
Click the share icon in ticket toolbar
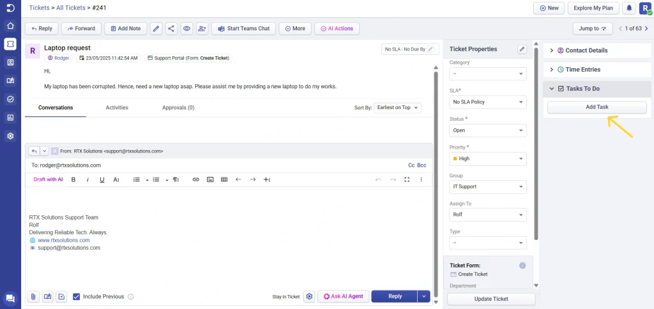[171, 29]
